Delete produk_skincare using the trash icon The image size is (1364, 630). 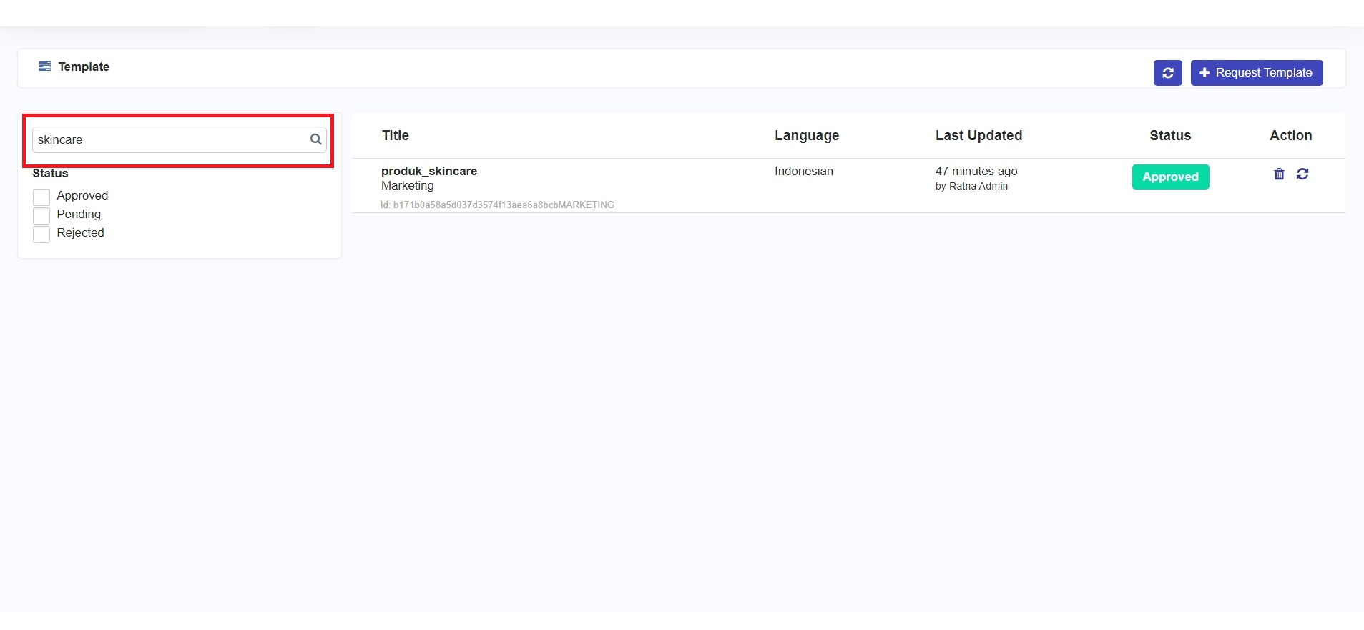1279,174
